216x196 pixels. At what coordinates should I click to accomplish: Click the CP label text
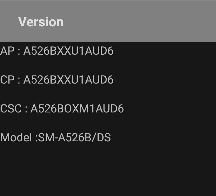pos(7,80)
